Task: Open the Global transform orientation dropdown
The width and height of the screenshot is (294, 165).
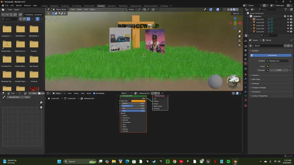Action: point(131,9)
